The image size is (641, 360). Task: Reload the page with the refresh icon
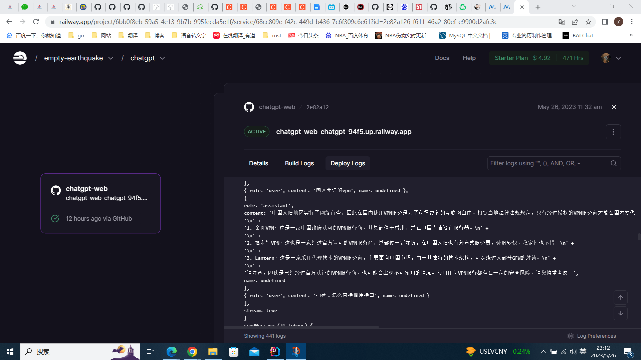coord(36,22)
